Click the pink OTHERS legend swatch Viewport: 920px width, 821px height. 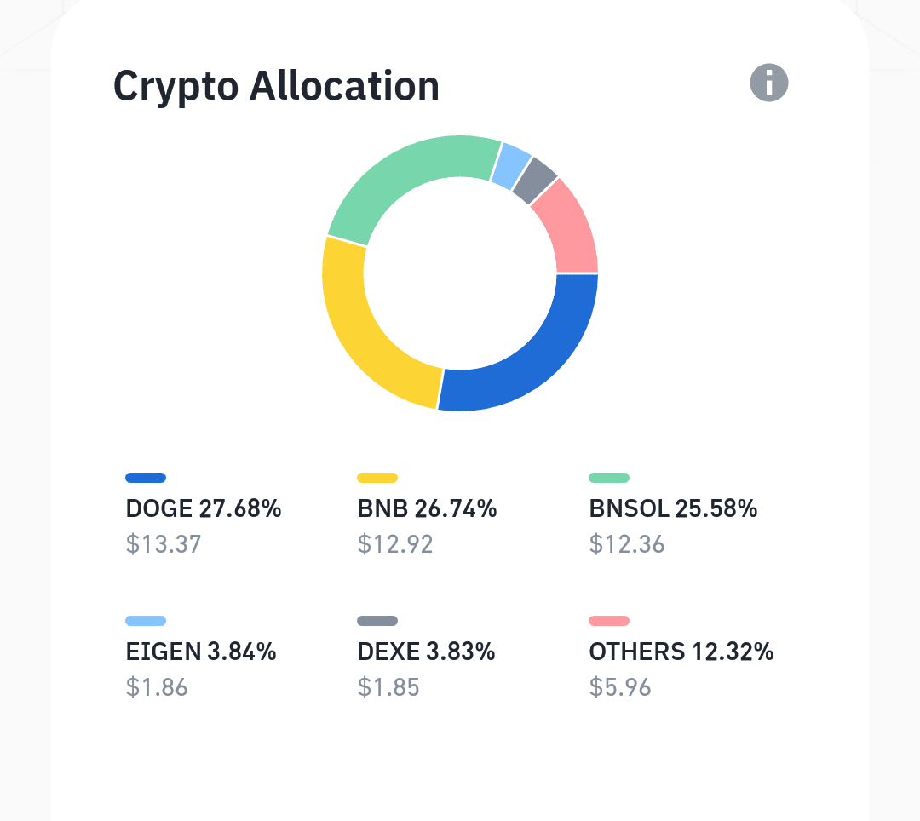[x=609, y=621]
